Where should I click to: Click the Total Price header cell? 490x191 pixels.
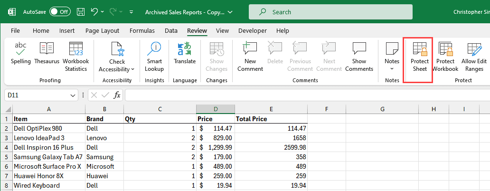271,119
